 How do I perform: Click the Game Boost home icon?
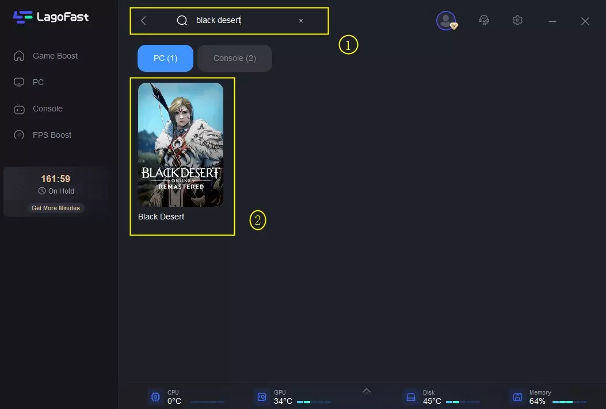click(x=19, y=56)
